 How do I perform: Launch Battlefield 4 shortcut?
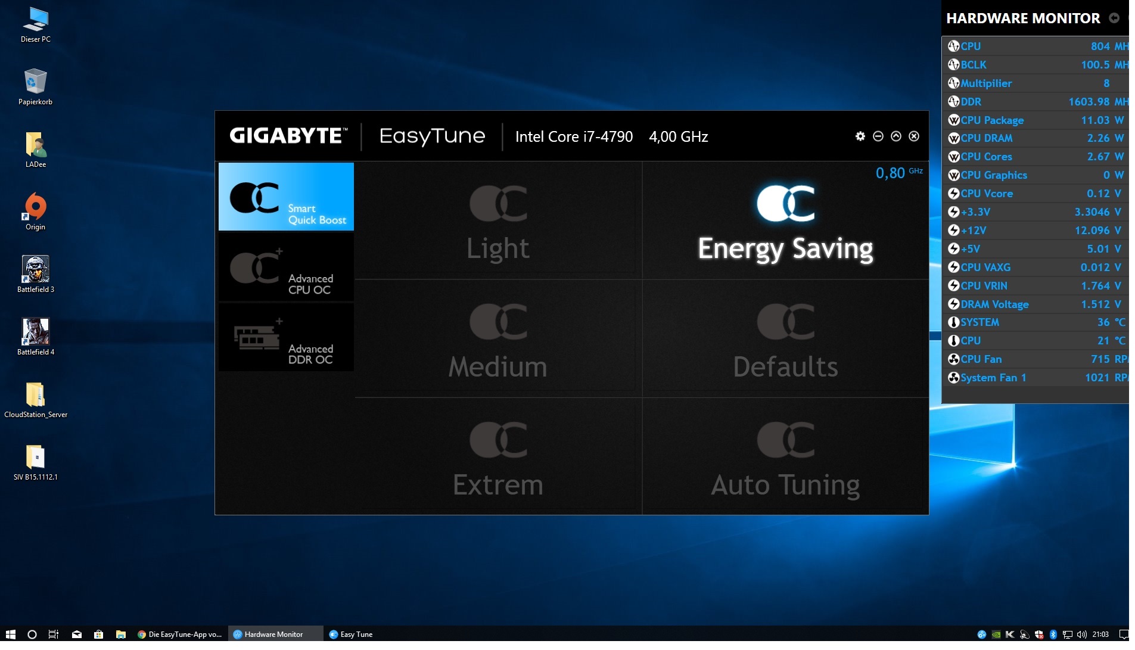(35, 337)
